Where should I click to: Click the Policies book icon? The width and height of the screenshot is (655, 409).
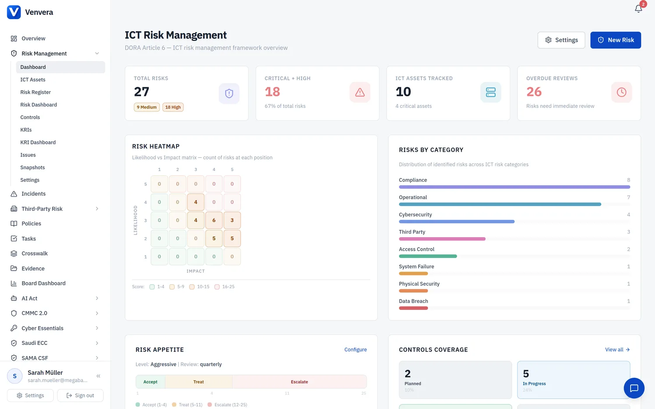(x=14, y=224)
